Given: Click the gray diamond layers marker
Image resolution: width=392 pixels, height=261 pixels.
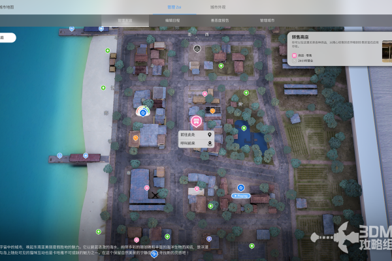Looking at the screenshot, I should point(197,49).
